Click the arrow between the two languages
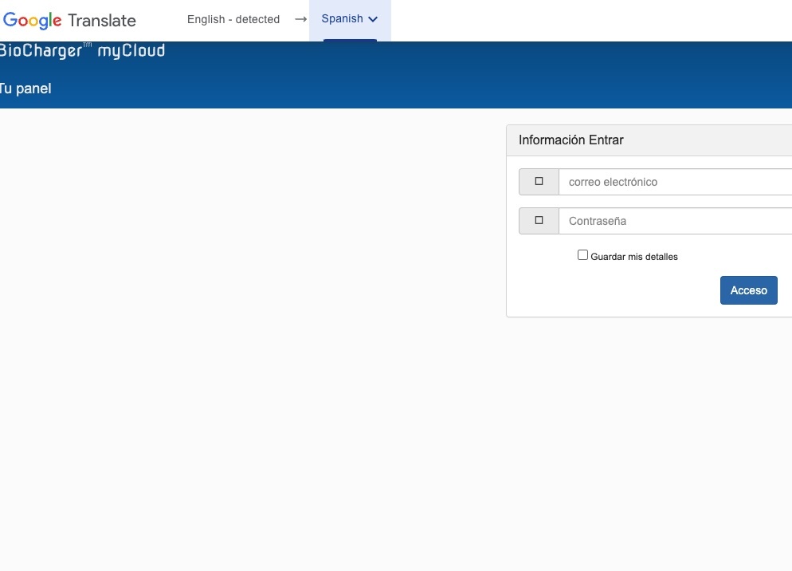792x571 pixels. (300, 19)
